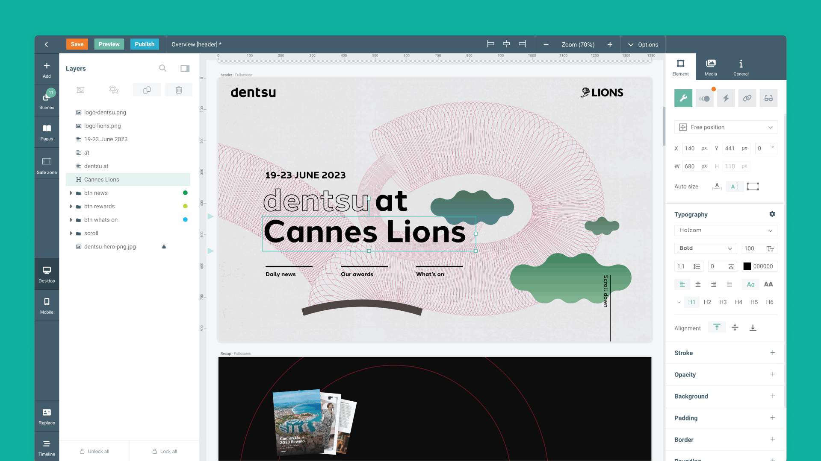Screen dimensions: 821x461
Task: Switch to the General tab
Action: point(741,67)
